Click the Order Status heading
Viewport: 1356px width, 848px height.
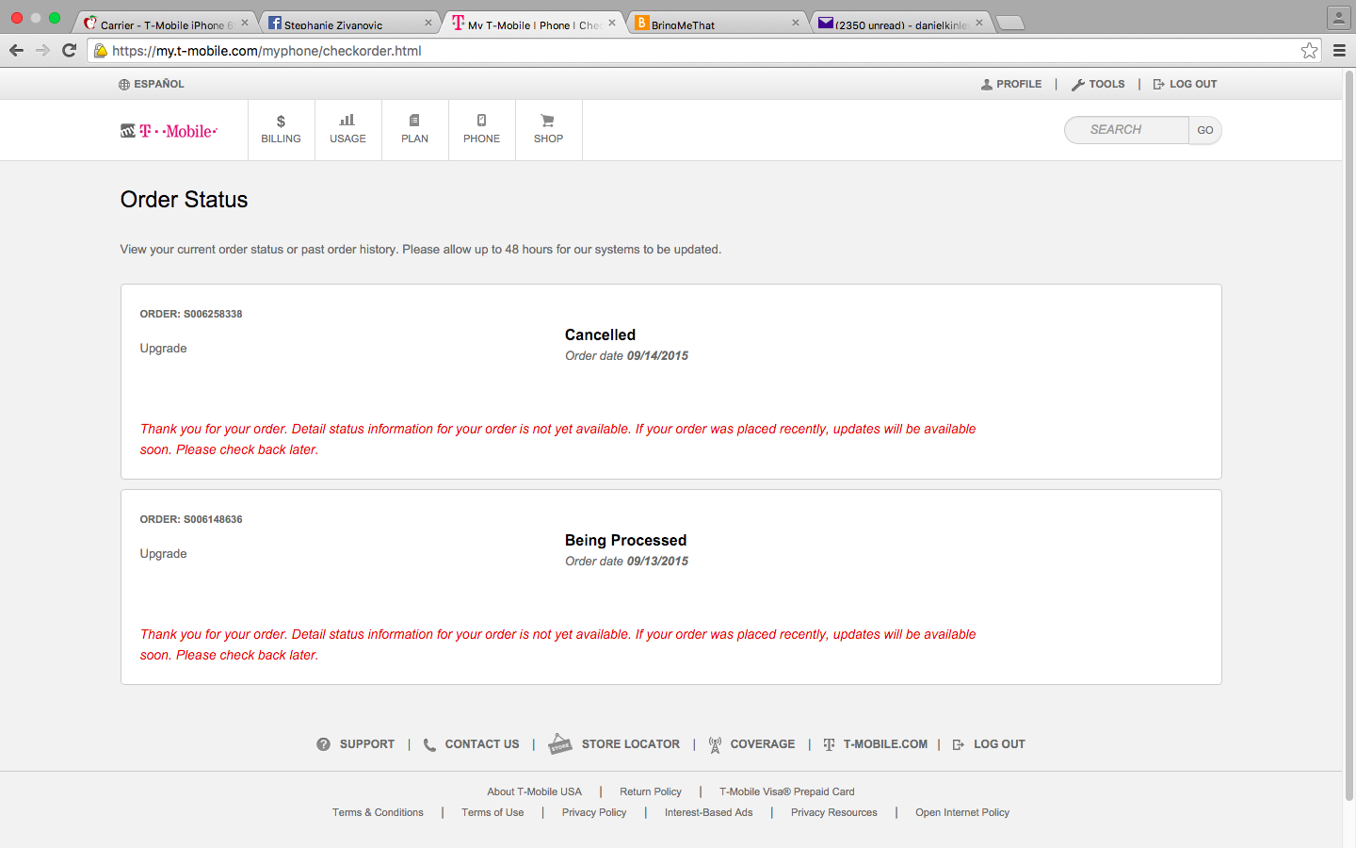(x=185, y=200)
